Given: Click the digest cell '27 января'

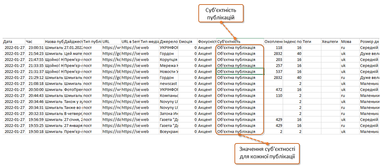Looking at the screenshot, I should [x=73, y=125].
